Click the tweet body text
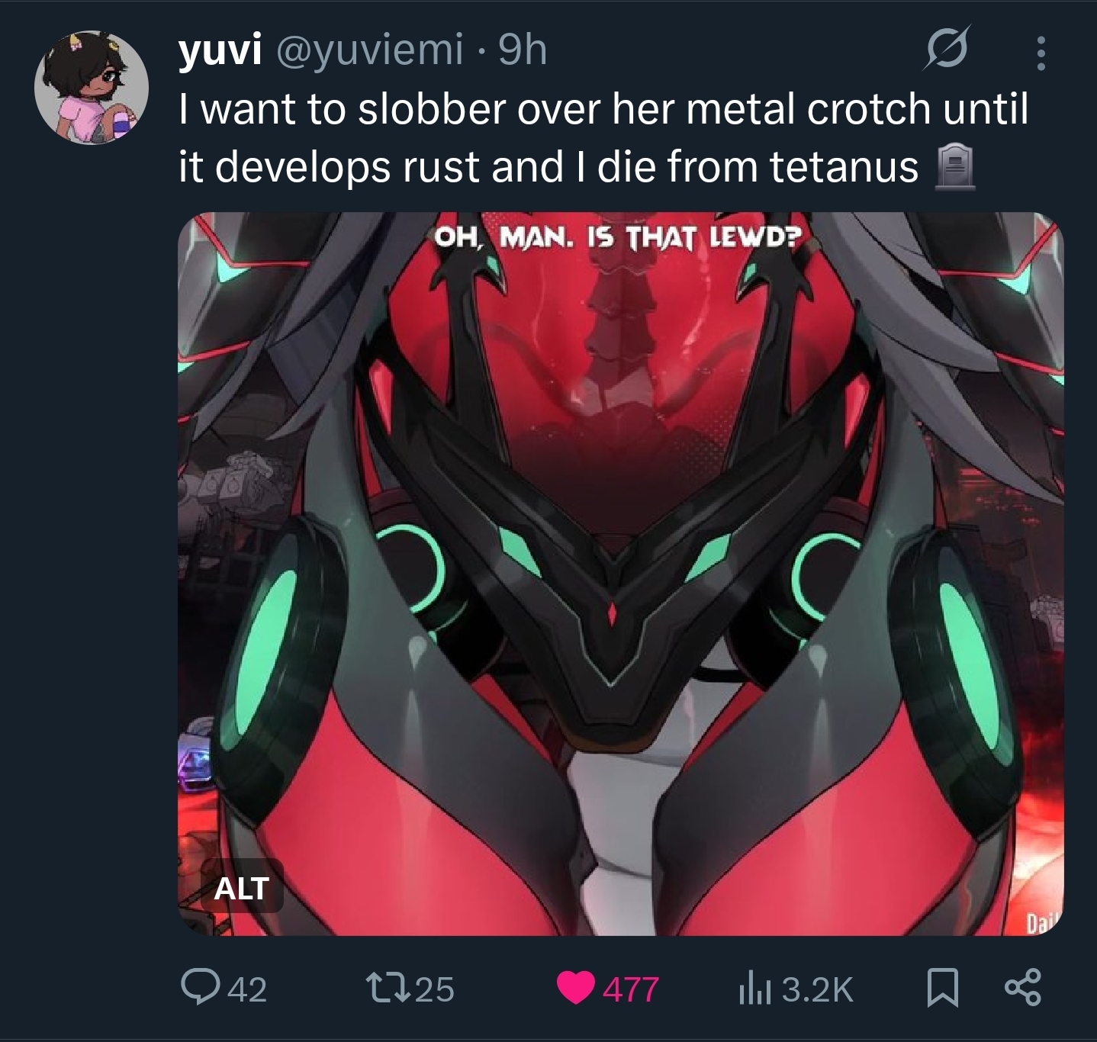This screenshot has height=1042, width=1097. (x=603, y=137)
